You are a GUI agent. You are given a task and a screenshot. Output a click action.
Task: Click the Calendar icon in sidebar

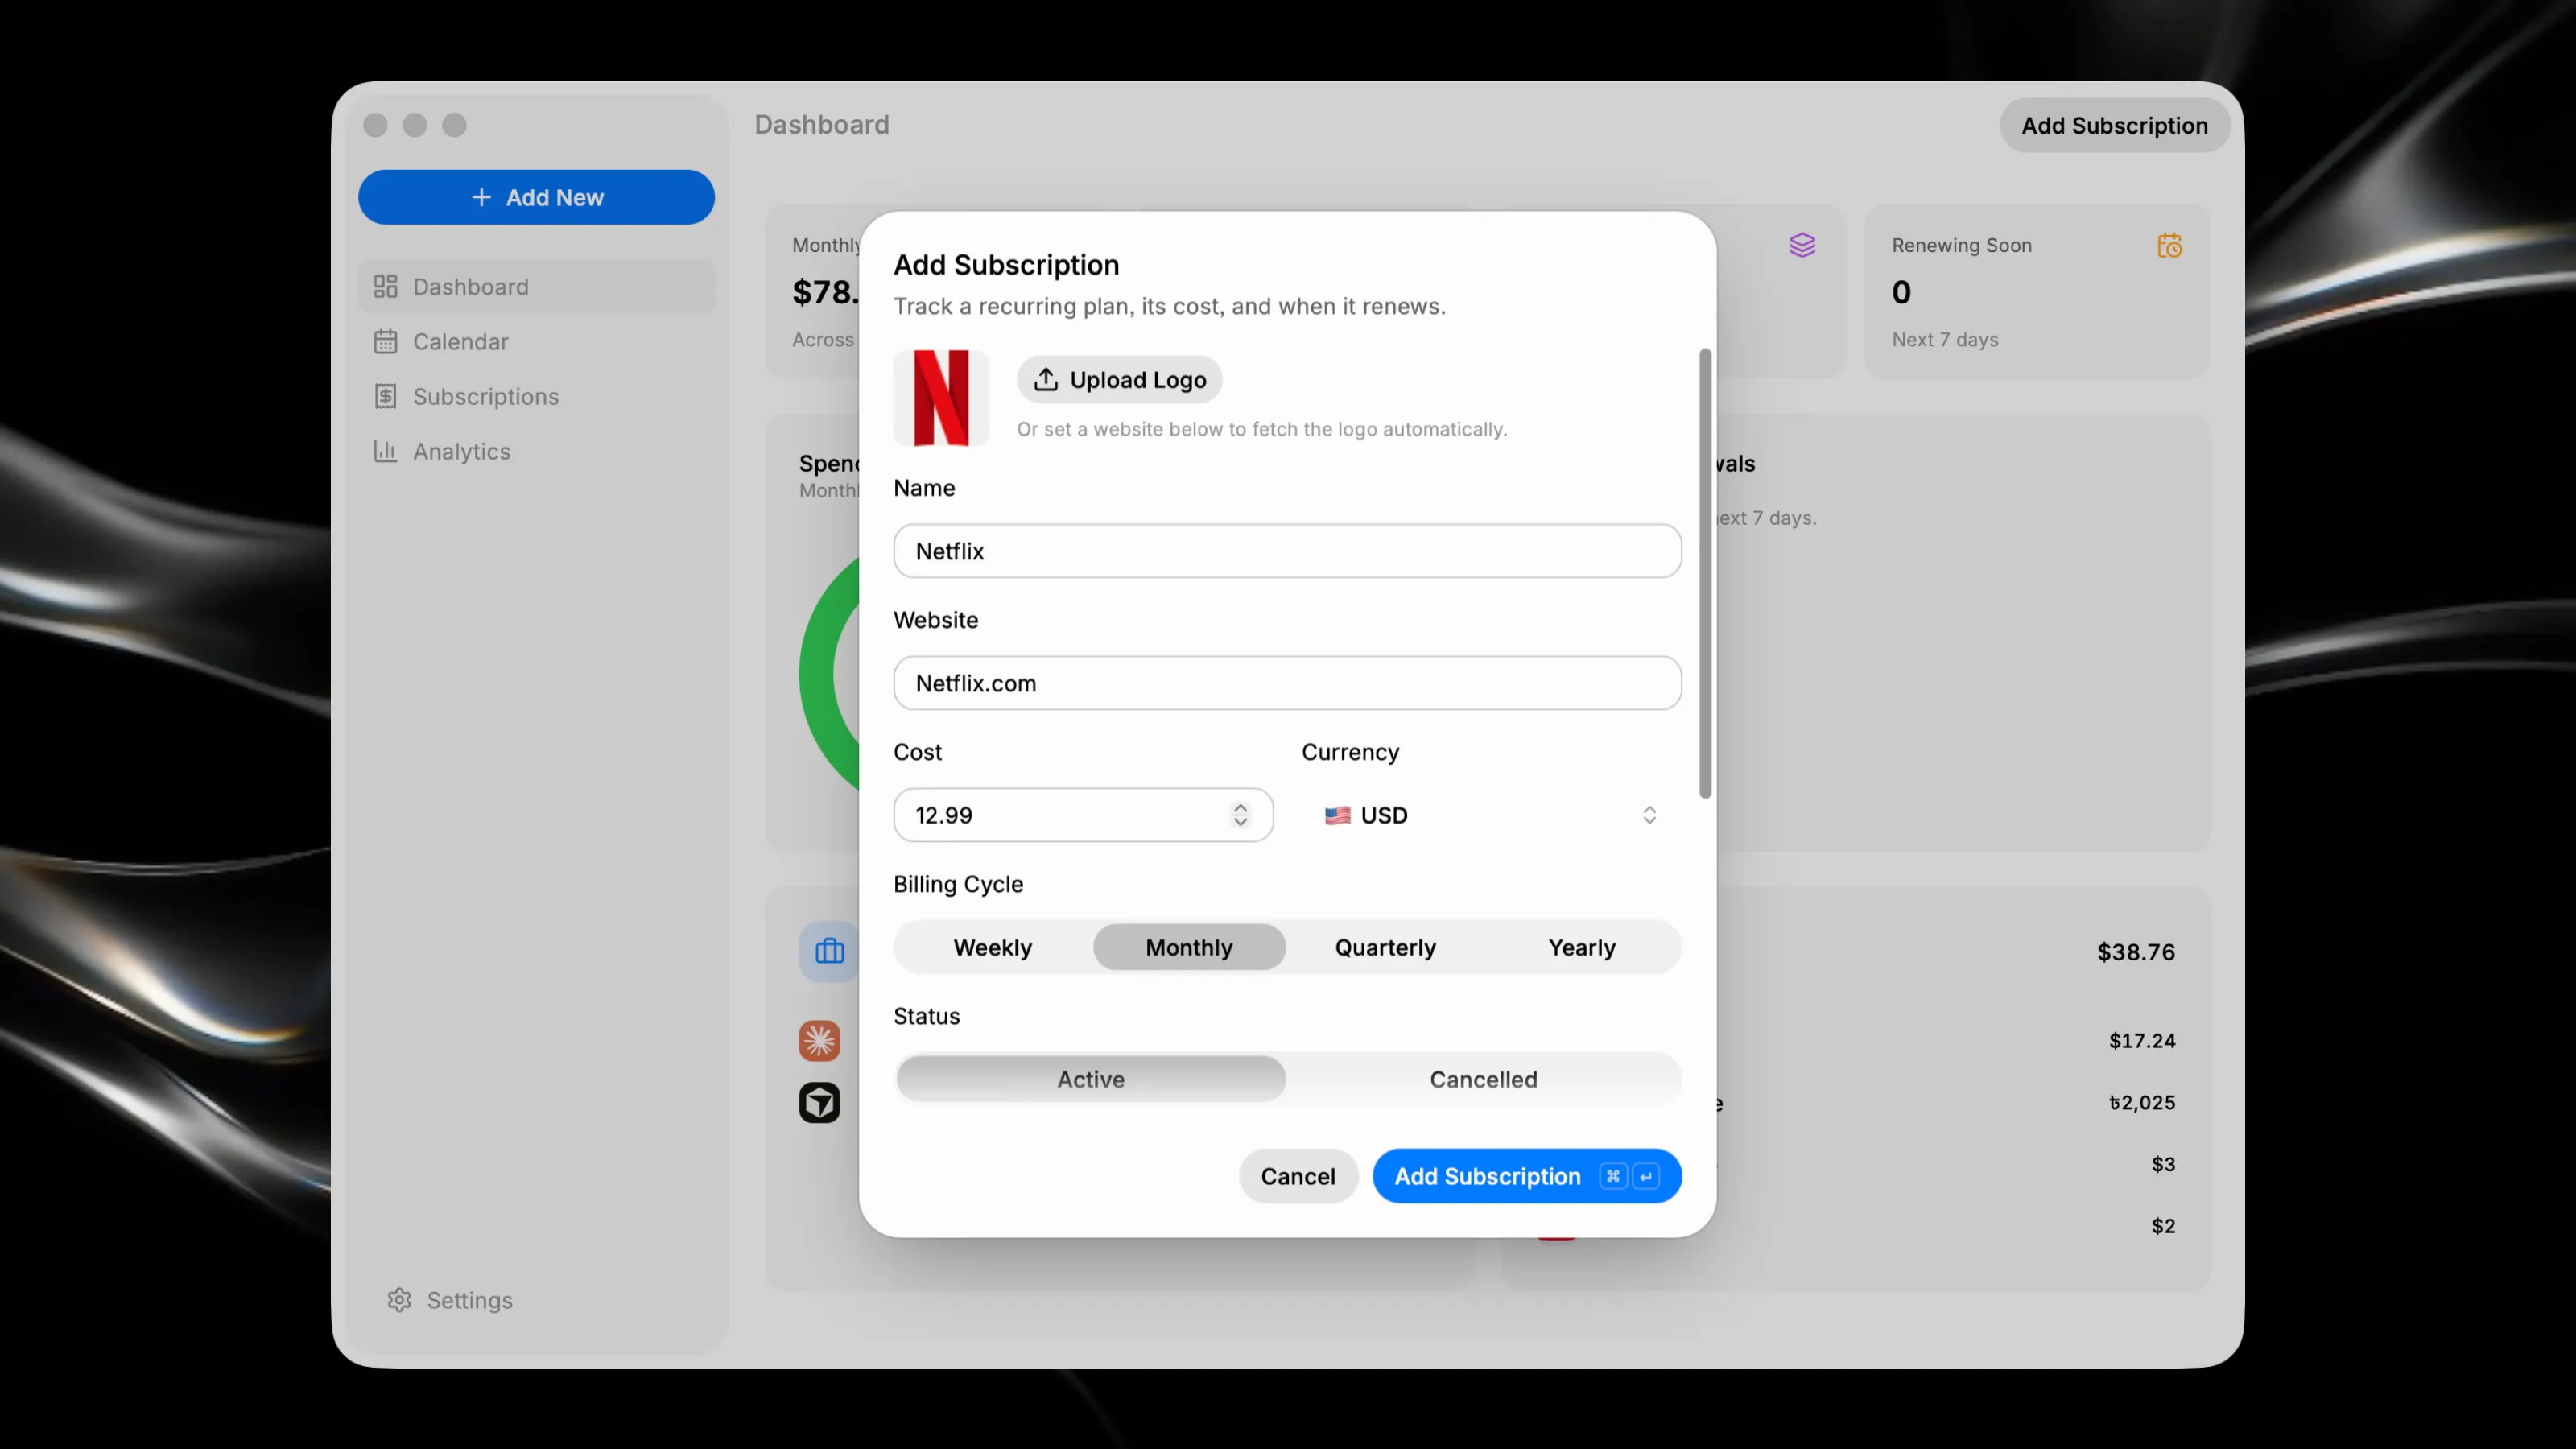pos(385,342)
